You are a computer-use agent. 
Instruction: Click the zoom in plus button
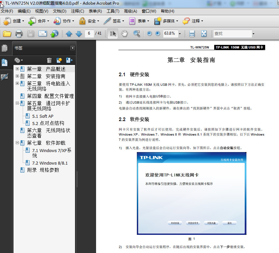158,33
